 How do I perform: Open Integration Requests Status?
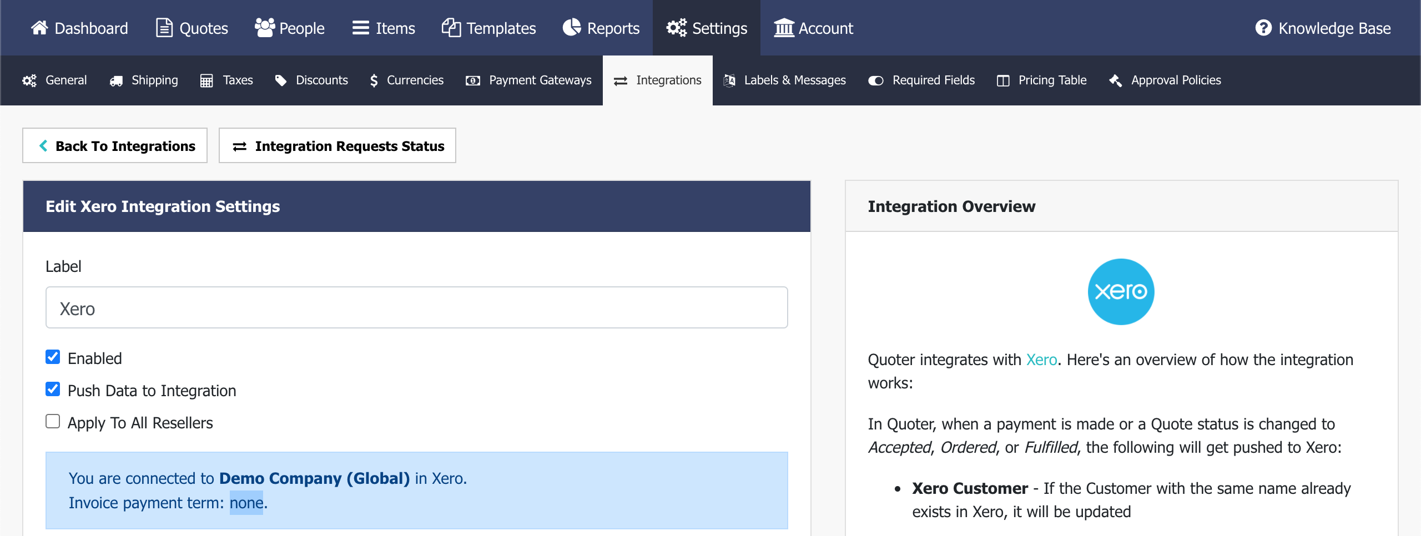click(337, 145)
